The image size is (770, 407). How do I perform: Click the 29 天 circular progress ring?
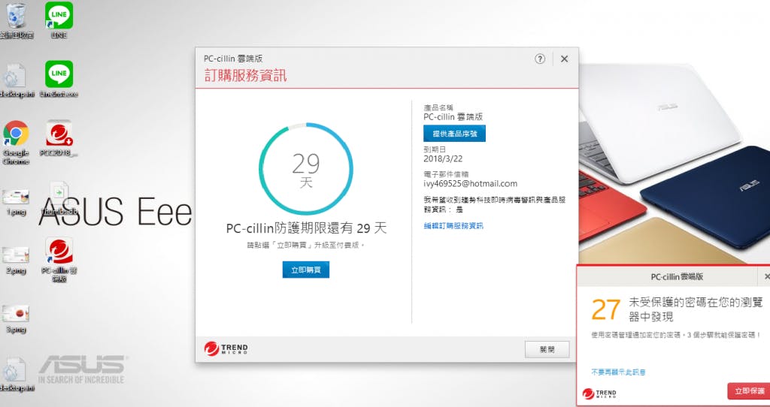click(306, 169)
